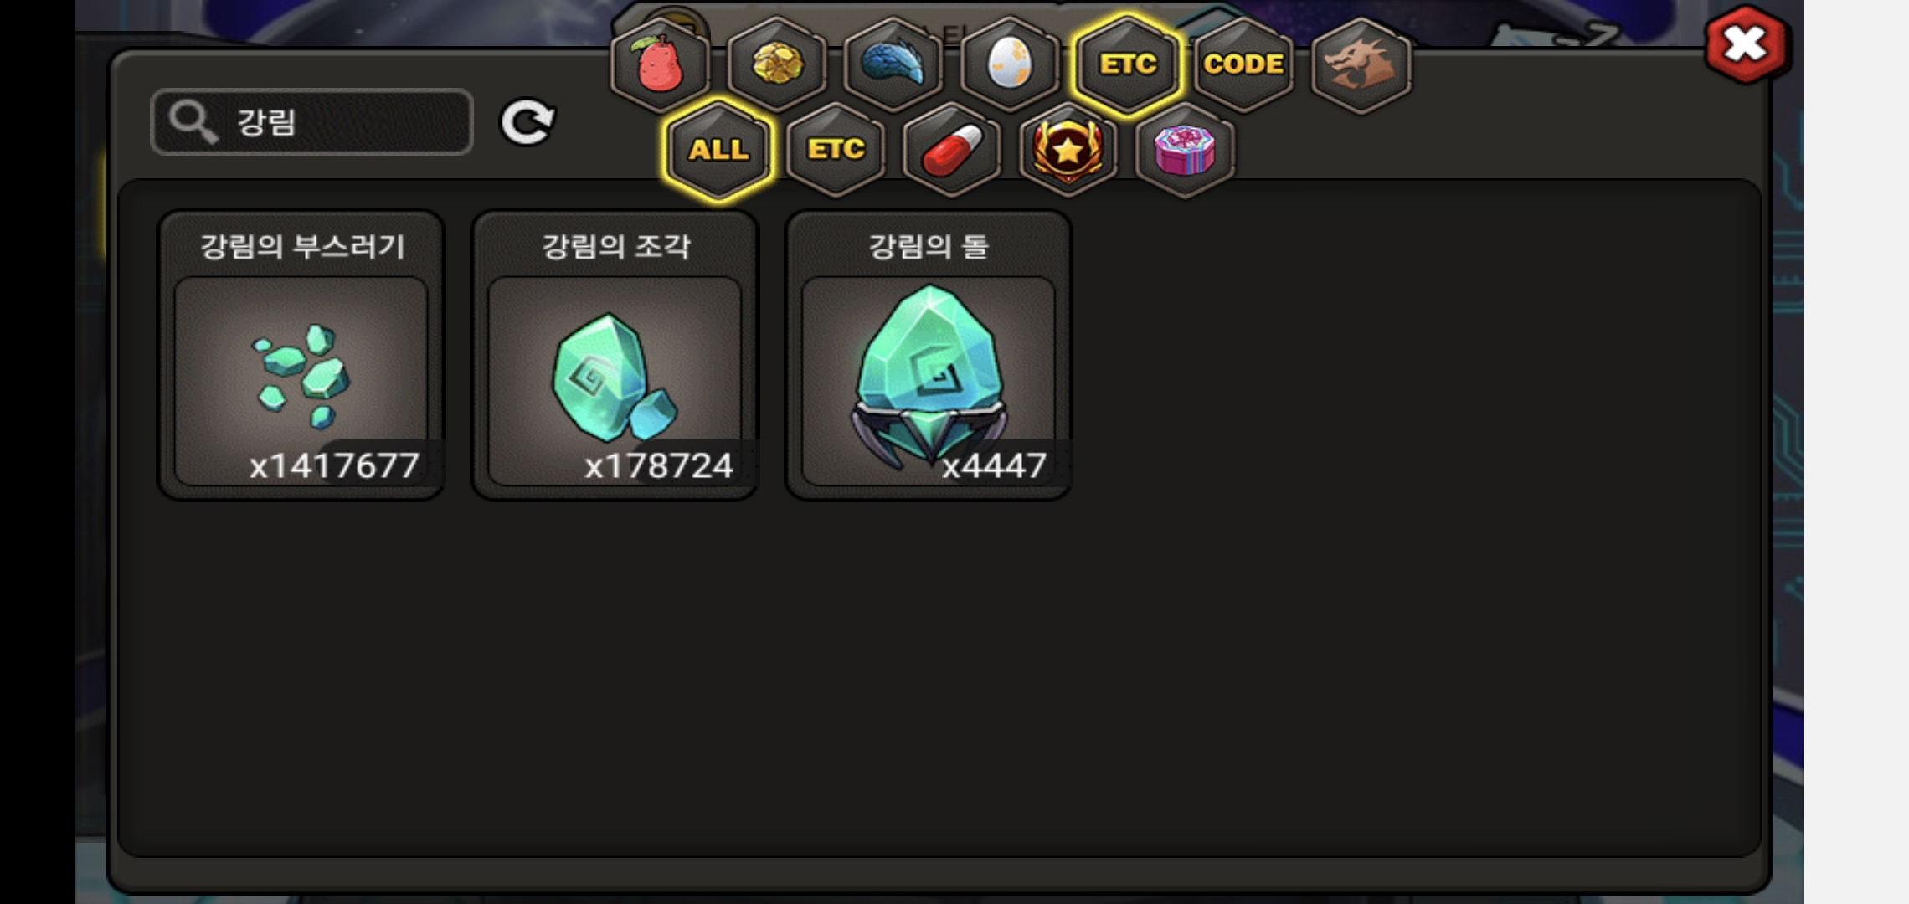Viewport: 1909px width, 904px height.
Task: Filter by red capsule pill items
Action: [952, 151]
